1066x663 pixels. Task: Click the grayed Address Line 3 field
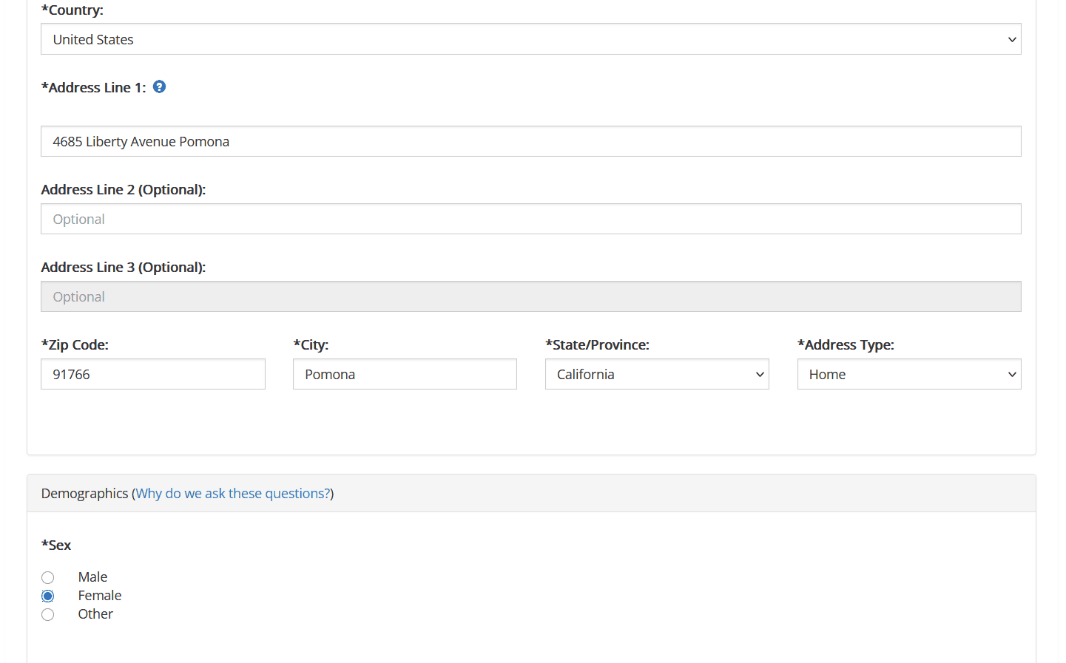pos(530,296)
